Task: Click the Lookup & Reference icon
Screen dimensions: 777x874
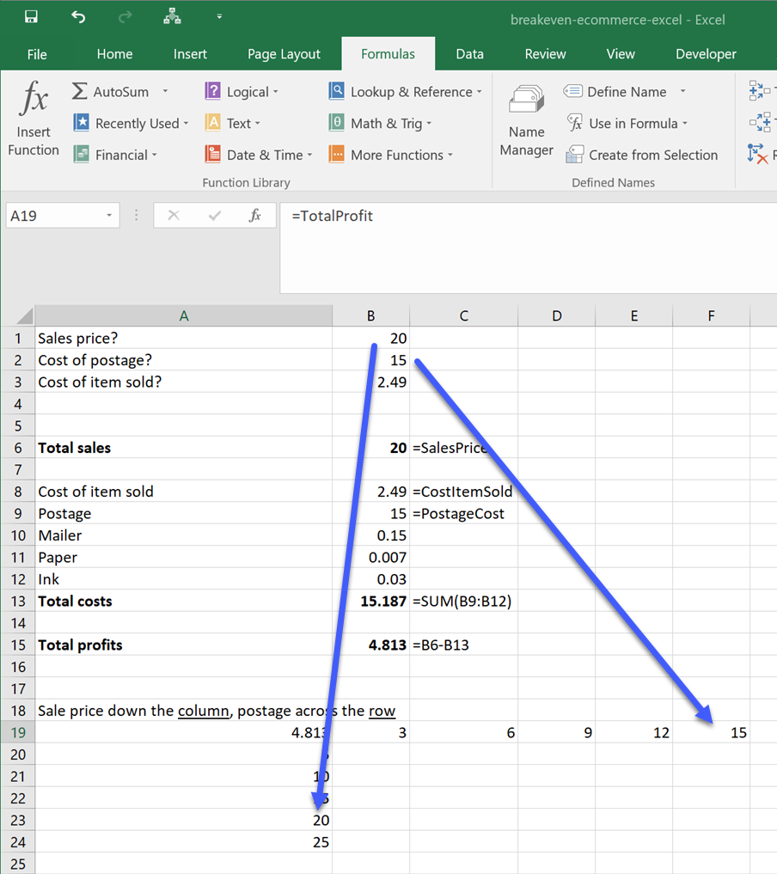Action: [337, 92]
